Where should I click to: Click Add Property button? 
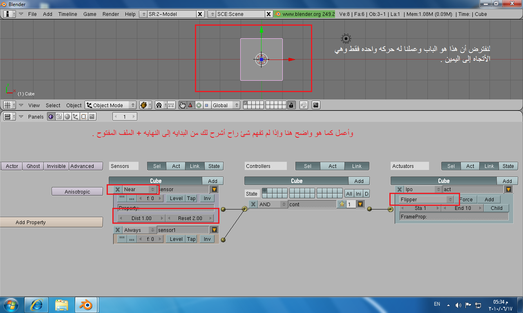tap(51, 223)
